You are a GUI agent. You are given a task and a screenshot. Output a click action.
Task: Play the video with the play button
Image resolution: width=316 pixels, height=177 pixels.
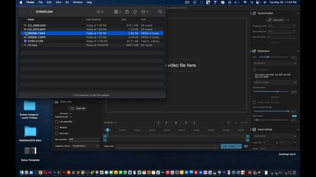(176, 122)
